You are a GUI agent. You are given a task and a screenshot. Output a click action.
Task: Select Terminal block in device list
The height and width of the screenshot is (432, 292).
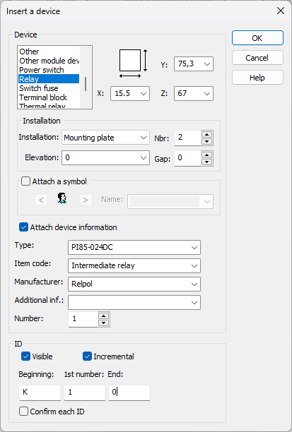click(x=43, y=97)
